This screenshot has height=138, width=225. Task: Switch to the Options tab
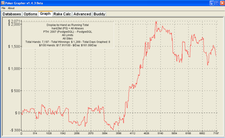click(x=30, y=14)
